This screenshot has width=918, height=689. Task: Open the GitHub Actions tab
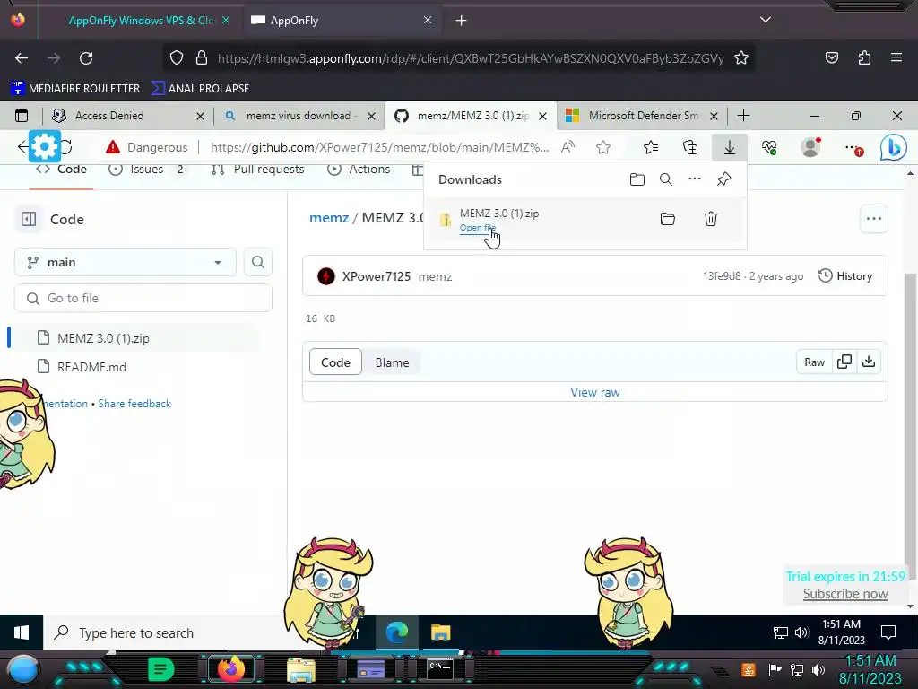click(x=359, y=170)
